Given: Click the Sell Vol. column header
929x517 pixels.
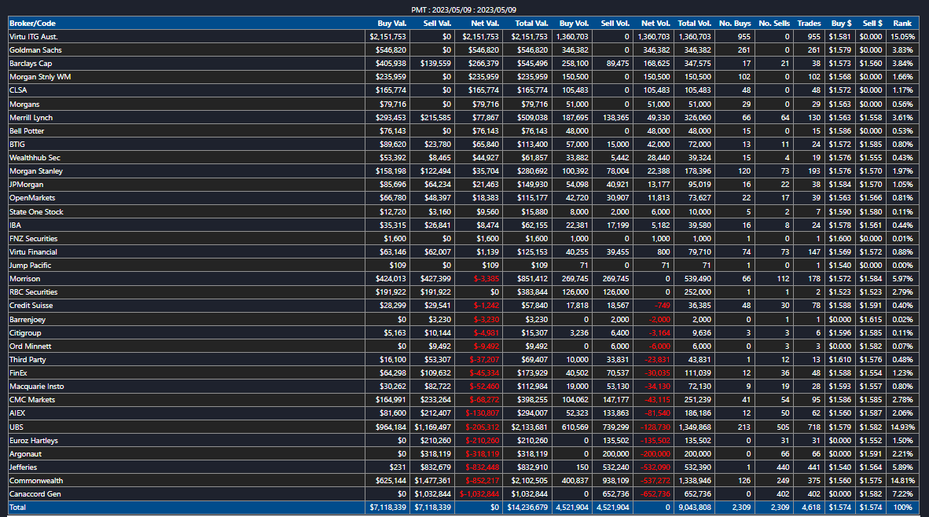Looking at the screenshot, I should click(615, 23).
